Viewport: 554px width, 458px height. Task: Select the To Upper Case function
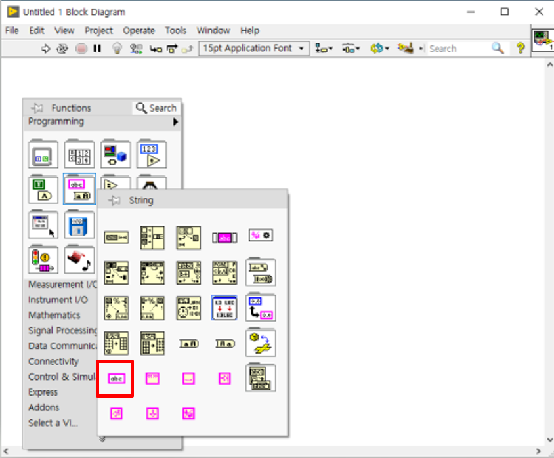[188, 344]
